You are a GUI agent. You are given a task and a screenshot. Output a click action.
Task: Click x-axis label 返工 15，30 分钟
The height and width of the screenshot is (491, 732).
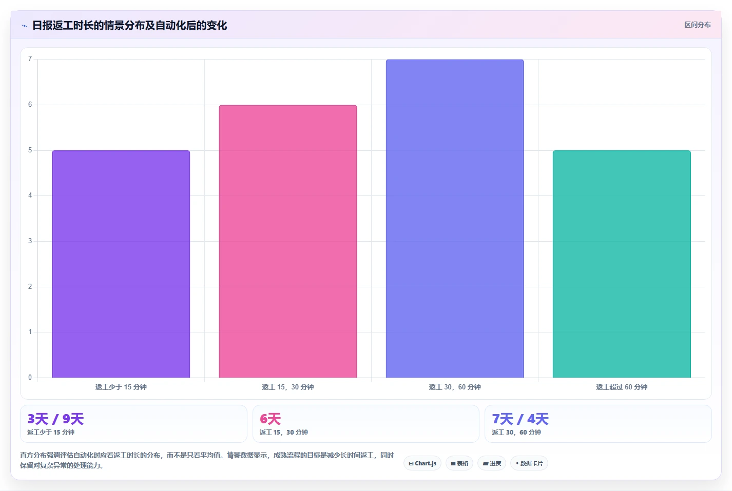(x=288, y=387)
